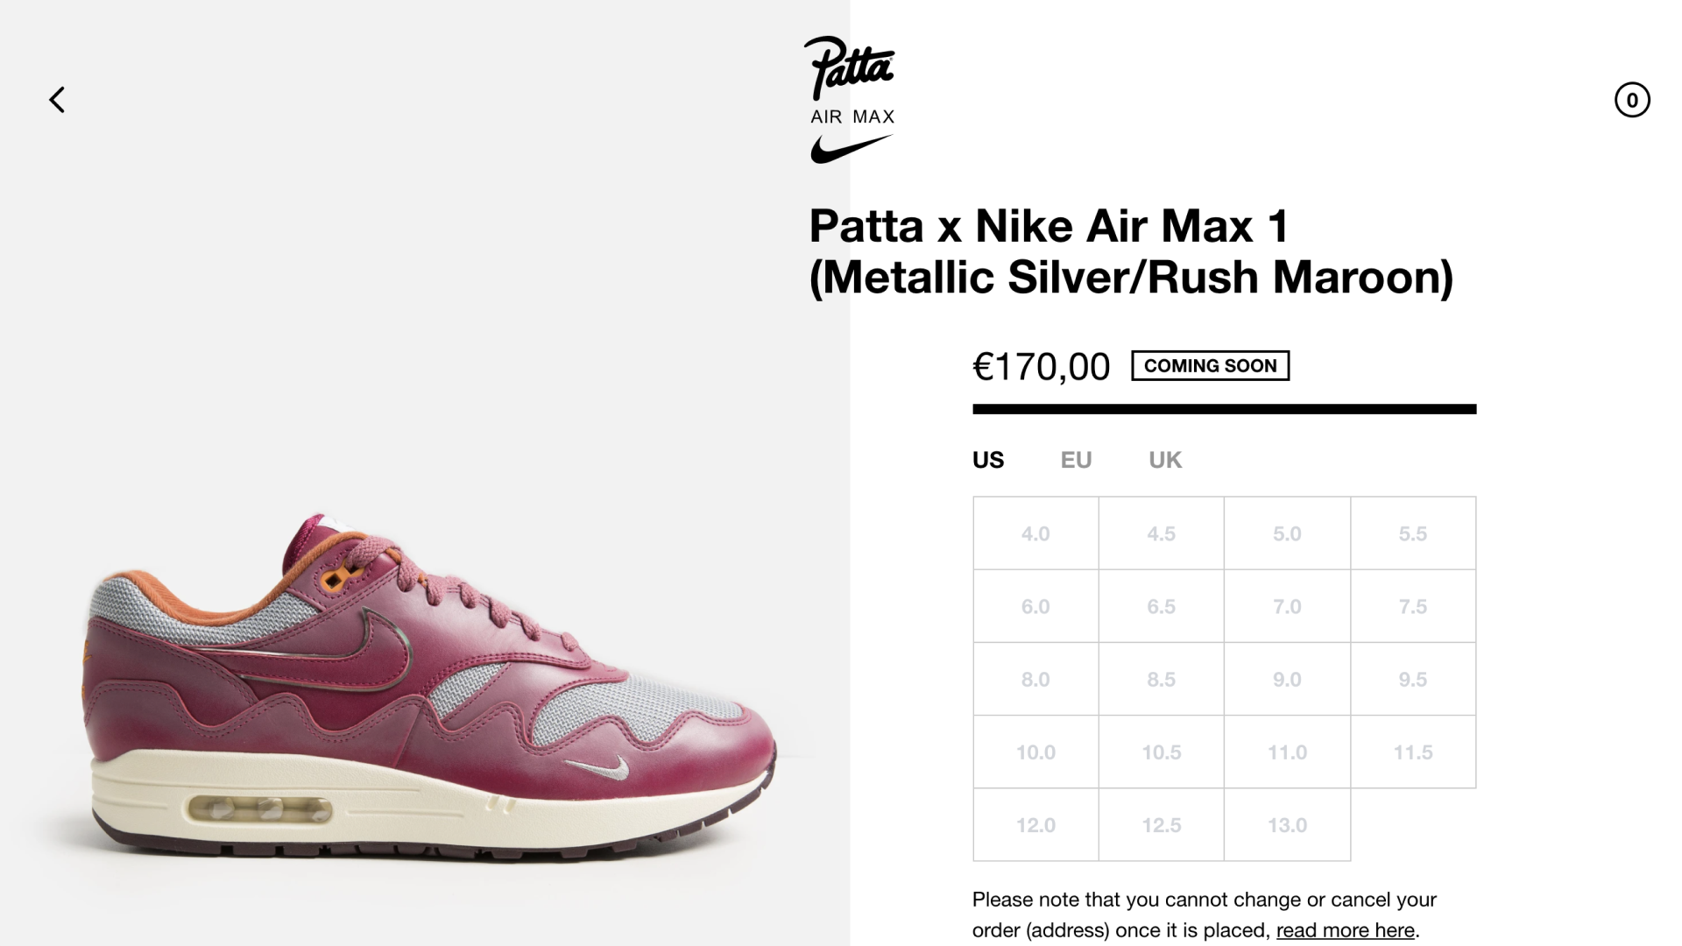Image resolution: width=1682 pixels, height=946 pixels.
Task: Go back with the left chevron arrow
Action: point(57,100)
